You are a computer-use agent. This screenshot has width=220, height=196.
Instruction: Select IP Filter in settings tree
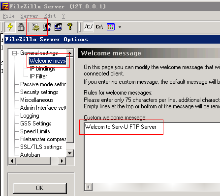click(x=38, y=76)
